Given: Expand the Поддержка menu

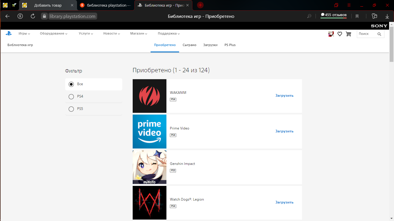Looking at the screenshot, I should click(169, 34).
